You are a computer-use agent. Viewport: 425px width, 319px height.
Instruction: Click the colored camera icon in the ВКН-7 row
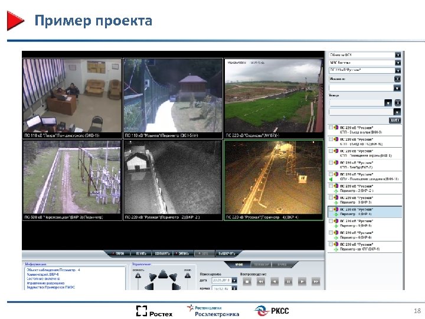[x=336, y=162]
